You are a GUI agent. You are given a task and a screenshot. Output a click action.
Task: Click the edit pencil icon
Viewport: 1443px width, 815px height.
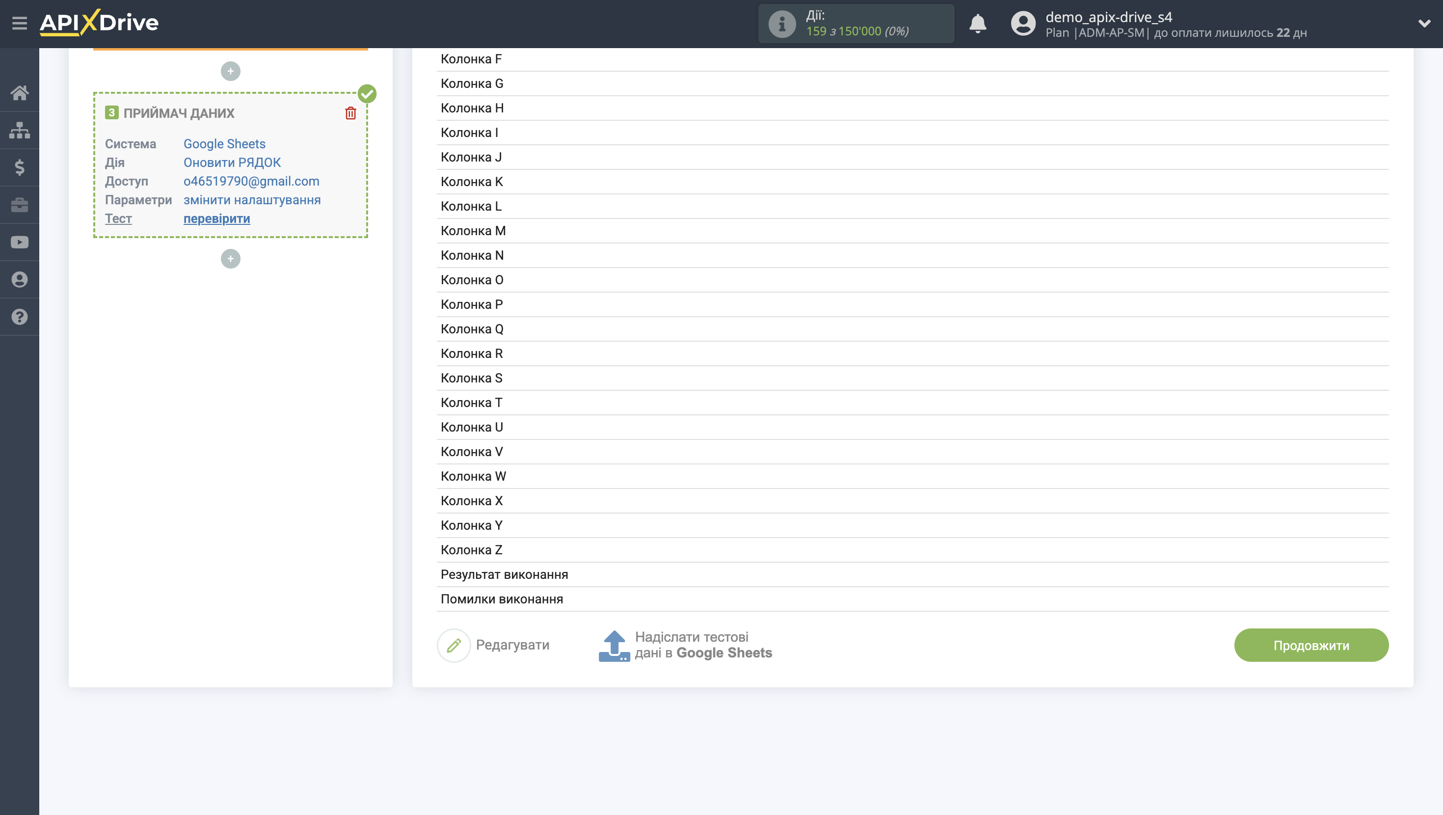click(x=454, y=645)
